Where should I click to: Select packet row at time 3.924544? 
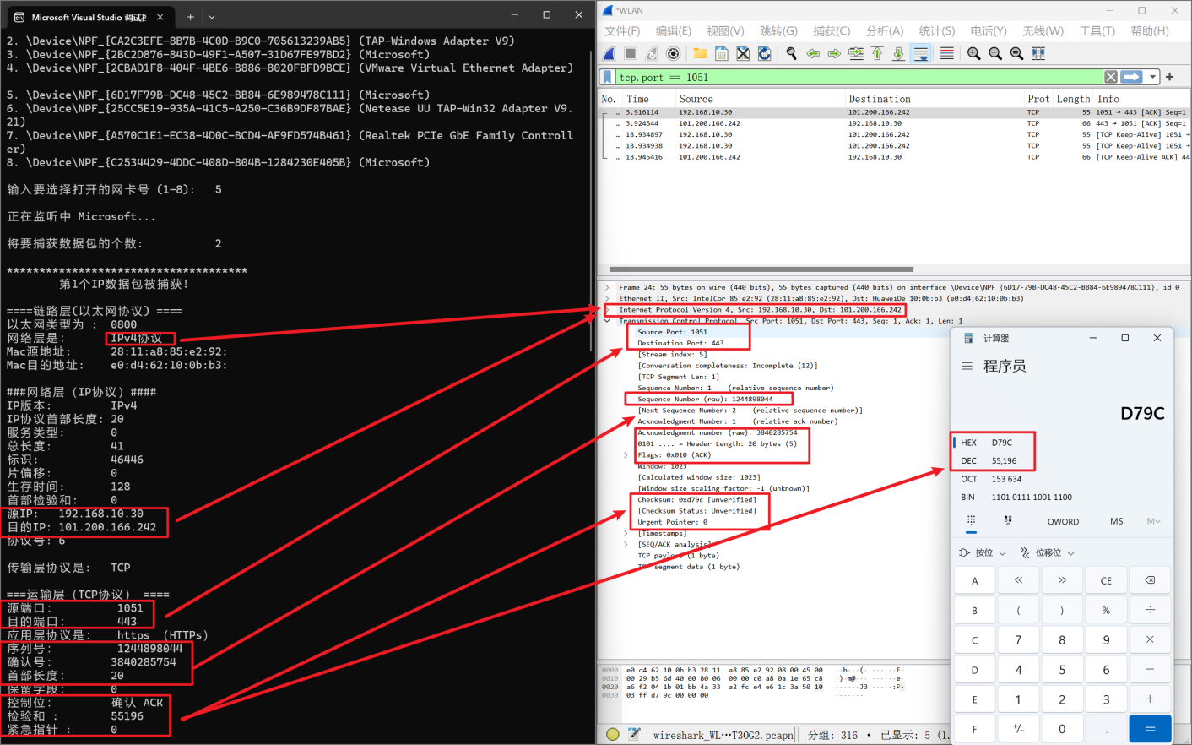tap(895, 123)
